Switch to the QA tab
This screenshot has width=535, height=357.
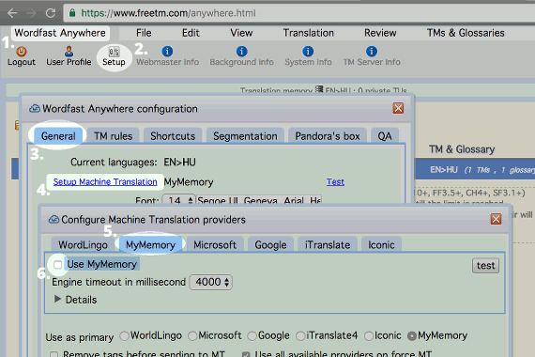pos(385,136)
